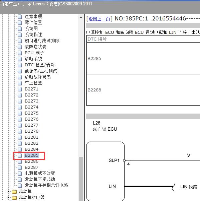200x201 pixels.
Task: Open 诊断系统 entry
Action: click(33, 59)
